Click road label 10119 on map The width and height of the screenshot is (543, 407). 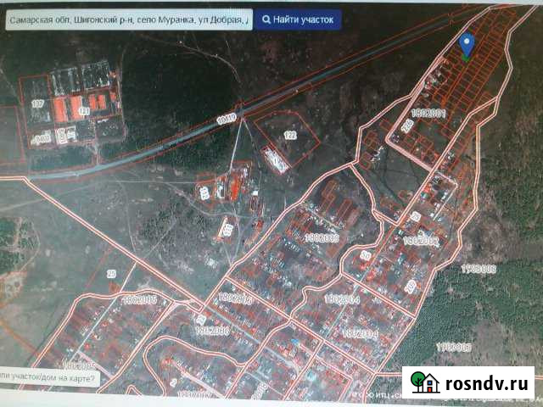tap(225, 119)
